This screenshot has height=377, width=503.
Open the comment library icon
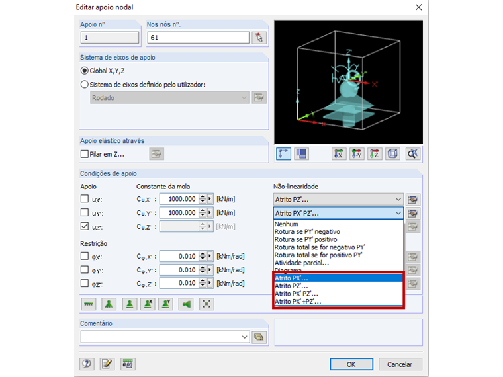(259, 337)
